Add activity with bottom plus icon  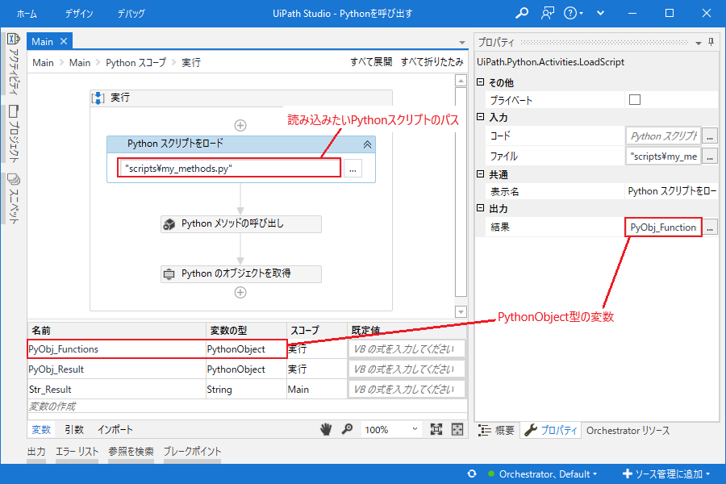[x=240, y=293]
